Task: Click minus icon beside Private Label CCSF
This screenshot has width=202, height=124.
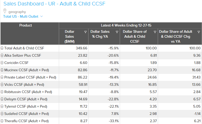Action: tap(2, 77)
